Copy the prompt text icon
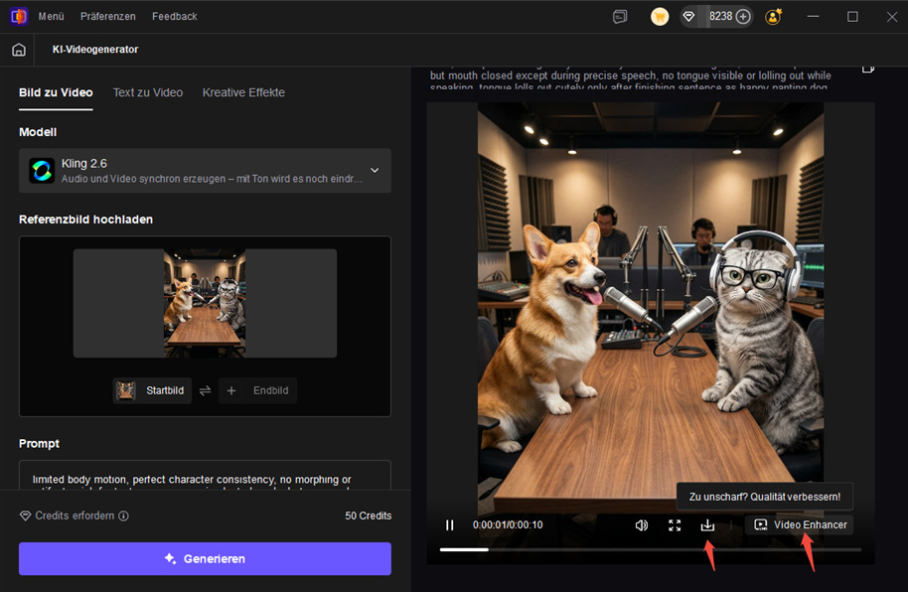Screen dimensions: 908x592 coord(868,68)
